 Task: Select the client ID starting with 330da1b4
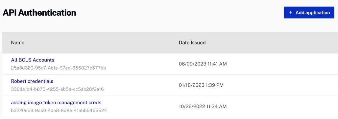coord(57,89)
